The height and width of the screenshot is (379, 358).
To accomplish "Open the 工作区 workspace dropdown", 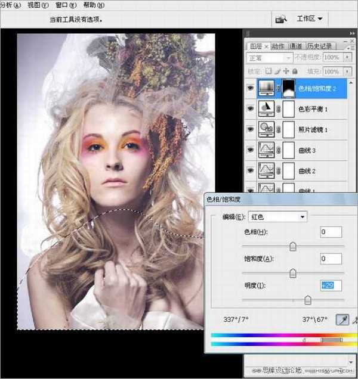I will pos(309,19).
